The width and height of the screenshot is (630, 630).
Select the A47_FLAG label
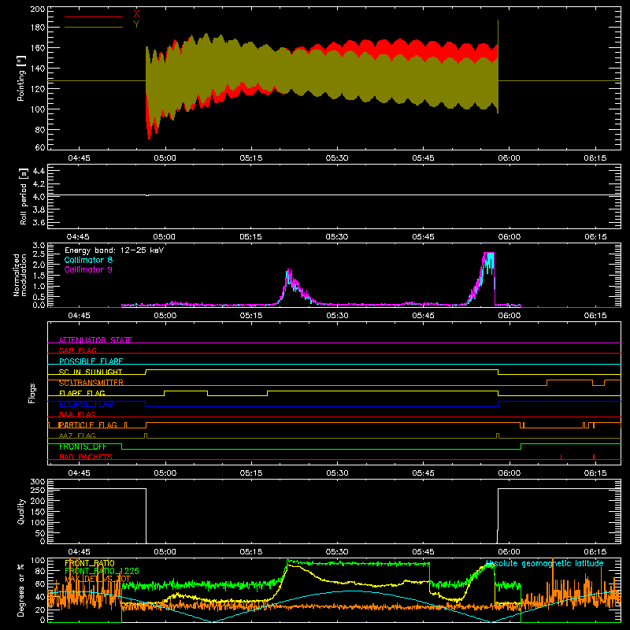pos(77,435)
